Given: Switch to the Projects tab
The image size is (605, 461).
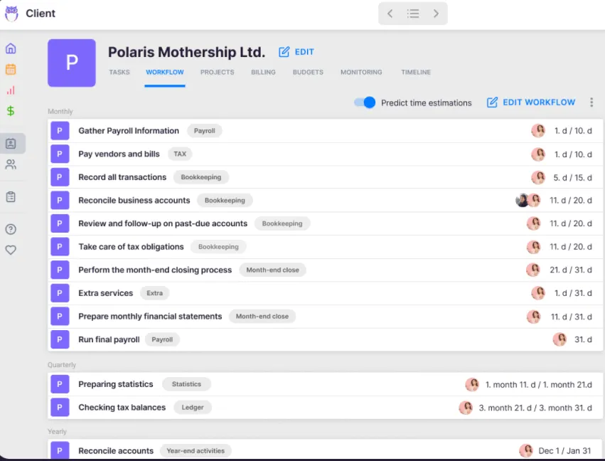Looking at the screenshot, I should coord(216,72).
